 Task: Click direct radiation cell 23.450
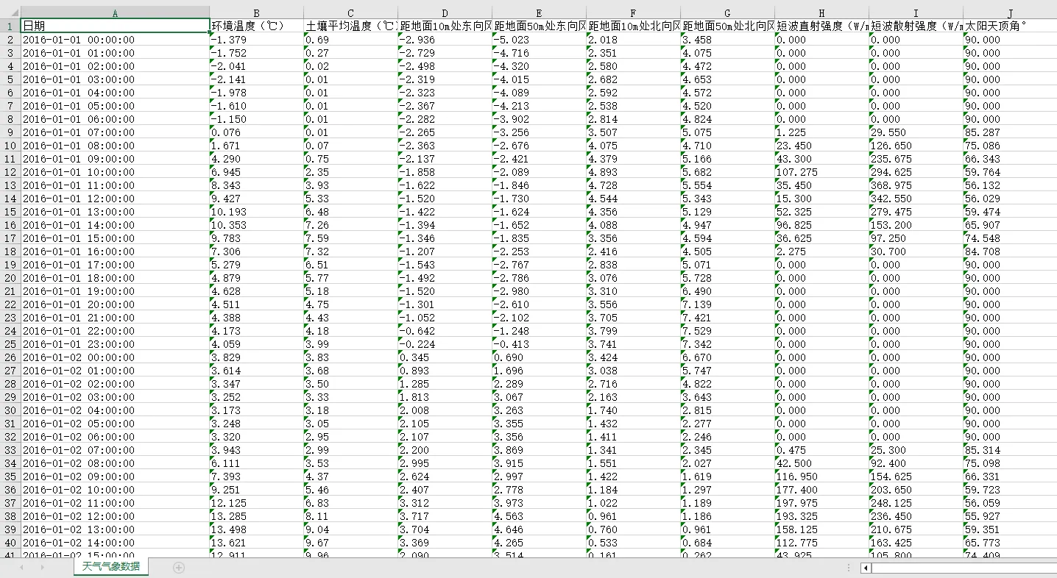coord(821,146)
